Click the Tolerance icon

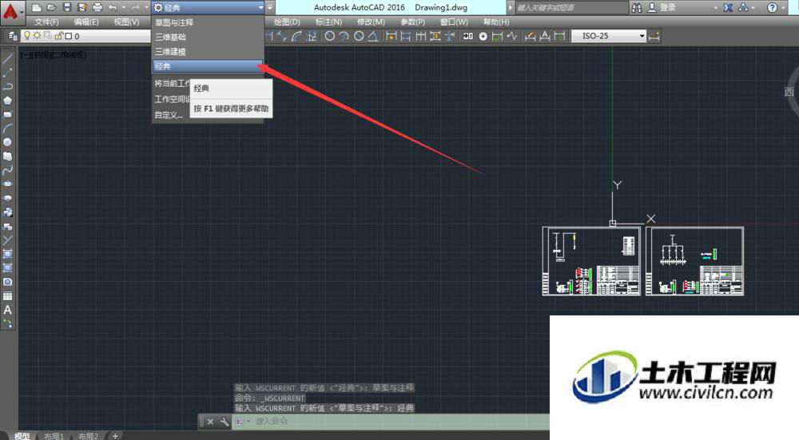[x=467, y=36]
